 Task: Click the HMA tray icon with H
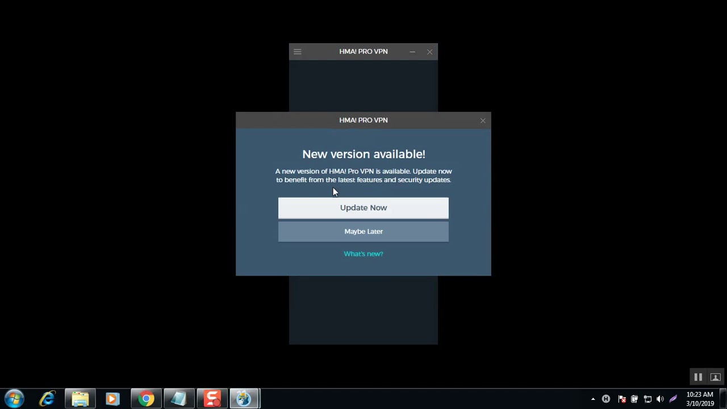(606, 399)
